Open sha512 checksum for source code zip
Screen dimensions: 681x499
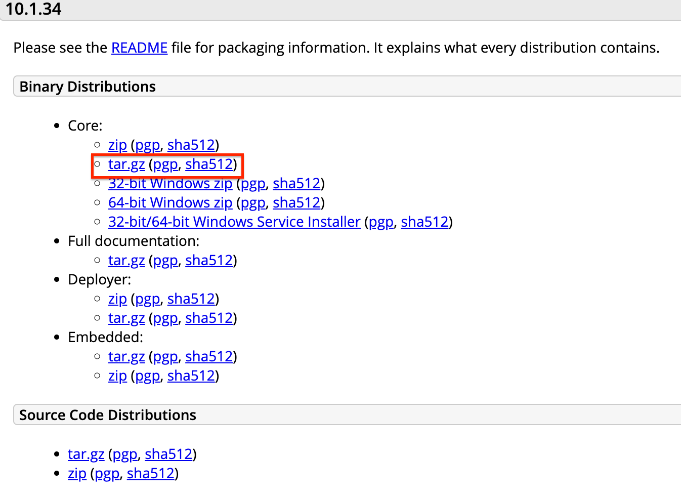(151, 474)
